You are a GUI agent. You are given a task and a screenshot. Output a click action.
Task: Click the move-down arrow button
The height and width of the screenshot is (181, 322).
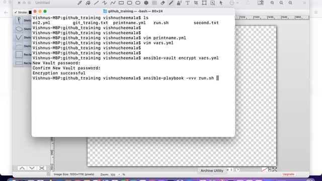click(x=32, y=168)
